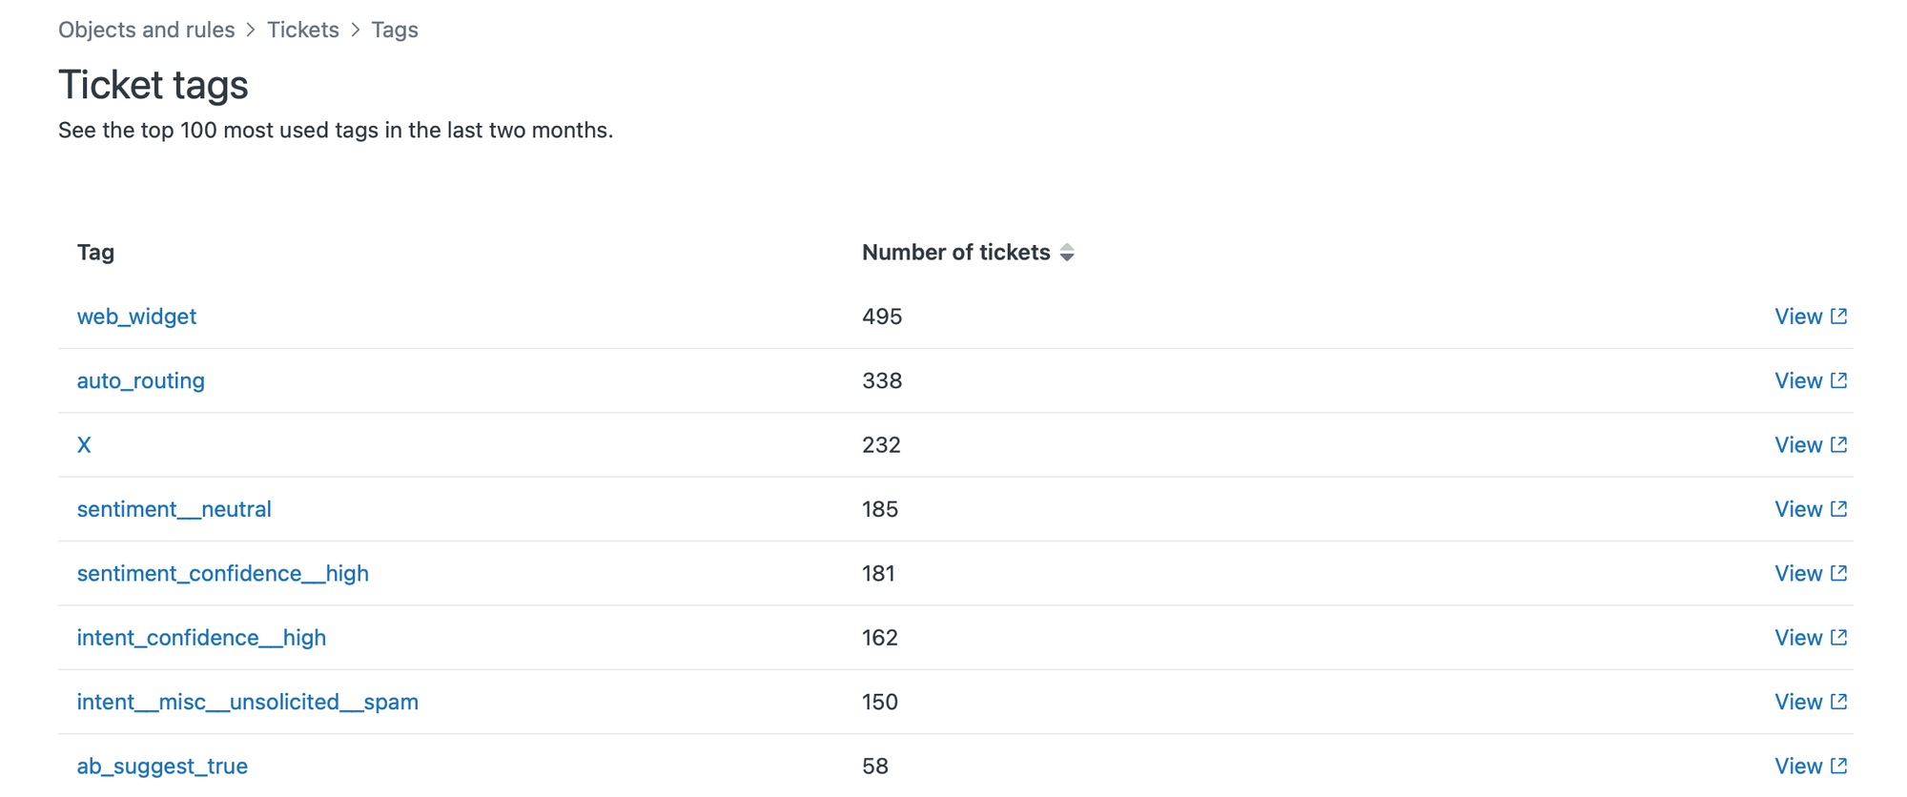Open the web_widget tag link
1907x797 pixels.
(136, 317)
